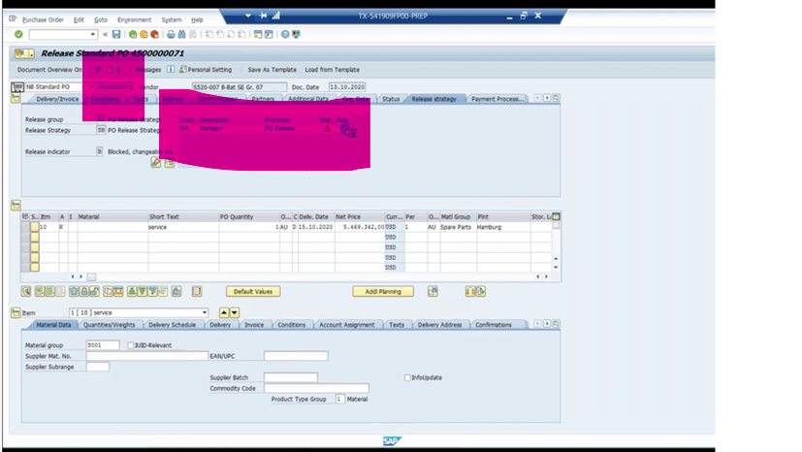
Task: Open item detail tab list icon
Action: tap(556, 324)
